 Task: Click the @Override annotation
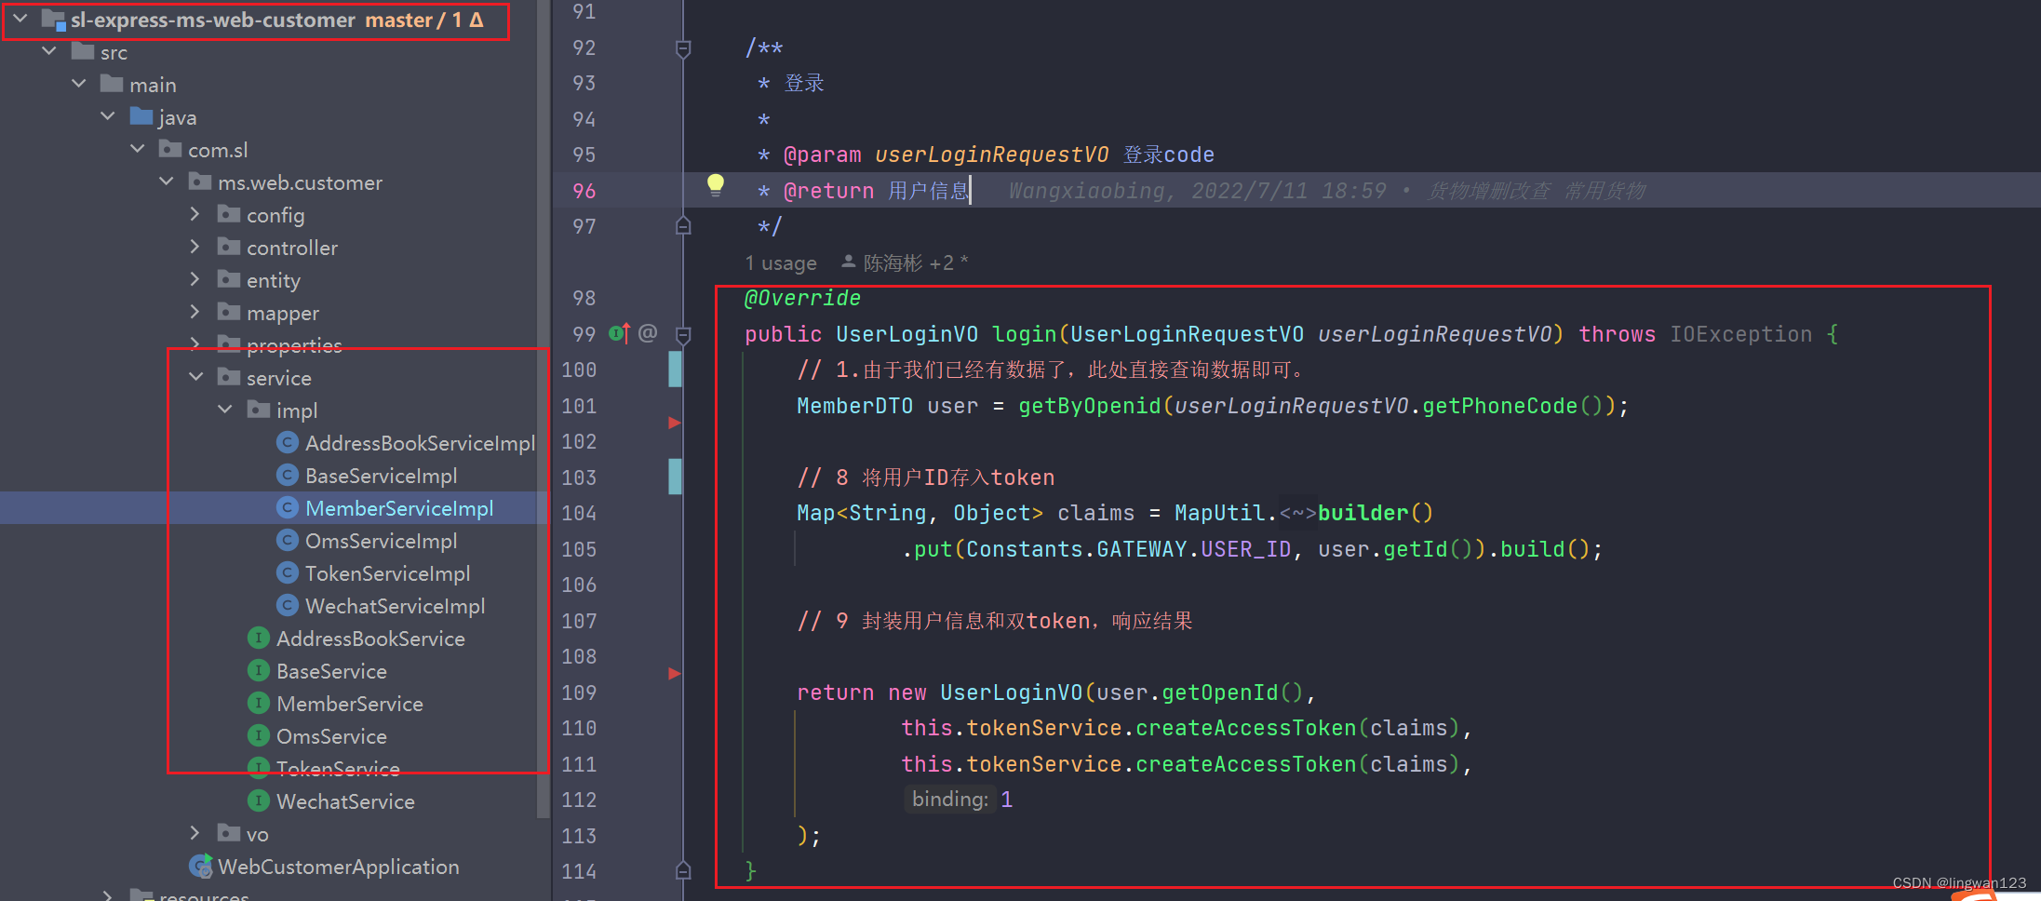[802, 298]
